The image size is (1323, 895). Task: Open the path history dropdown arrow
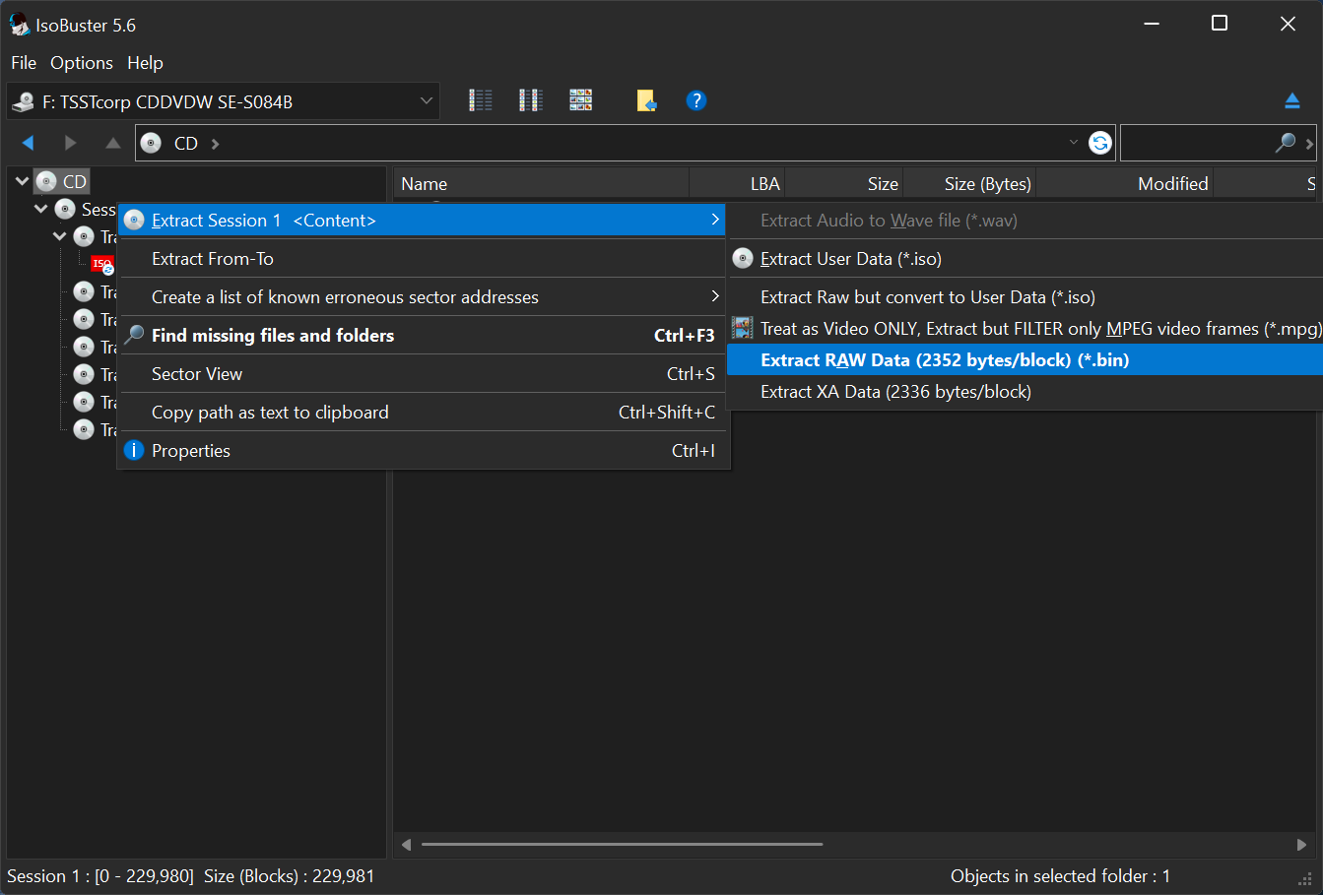click(1074, 142)
